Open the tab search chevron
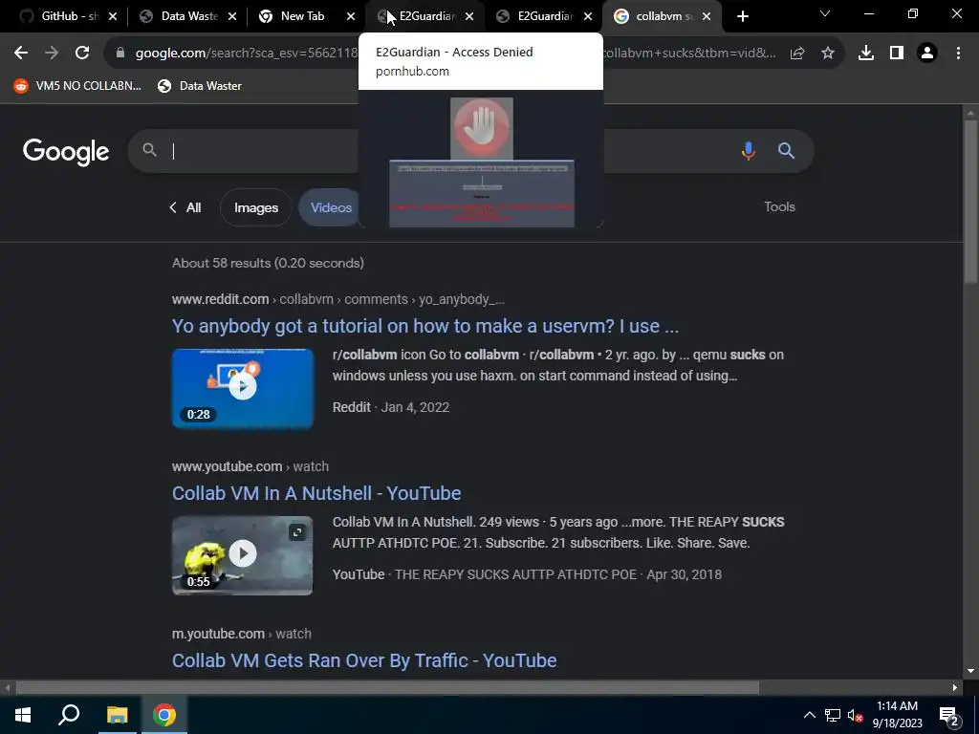979x734 pixels. click(825, 13)
